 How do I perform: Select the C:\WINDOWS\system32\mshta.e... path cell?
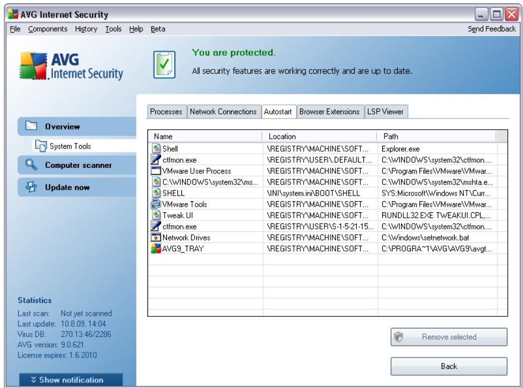tap(437, 182)
